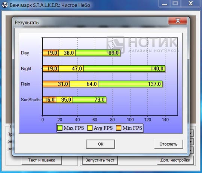Click the Night row label

point(26,69)
